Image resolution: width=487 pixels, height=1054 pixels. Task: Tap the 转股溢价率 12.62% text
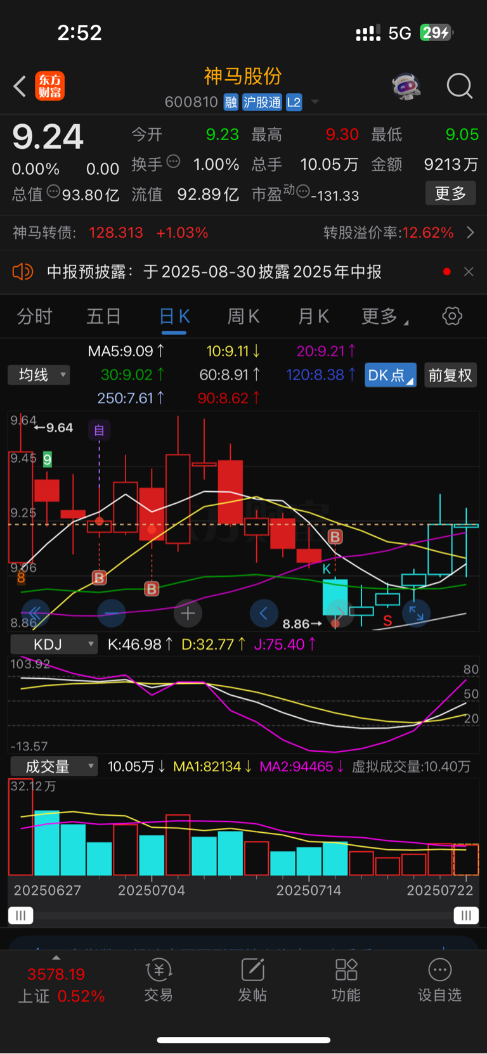(x=389, y=233)
